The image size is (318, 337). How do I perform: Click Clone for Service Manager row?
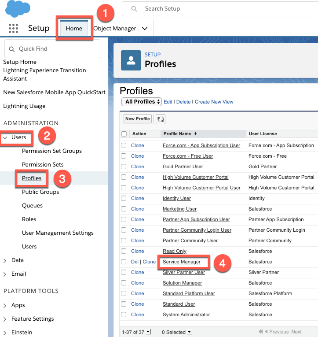149,262
